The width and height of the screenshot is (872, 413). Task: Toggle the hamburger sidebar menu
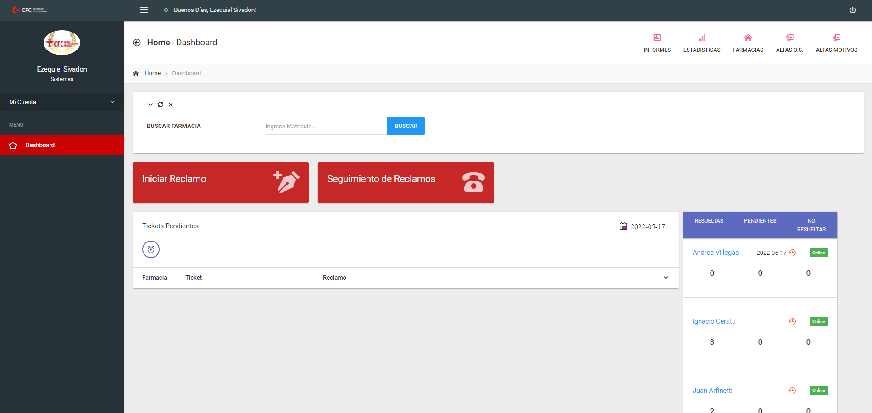[144, 10]
